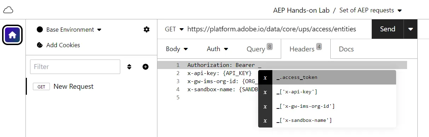429x137 pixels.
Task: Click line number 5 in the editor
Action: coord(178,98)
